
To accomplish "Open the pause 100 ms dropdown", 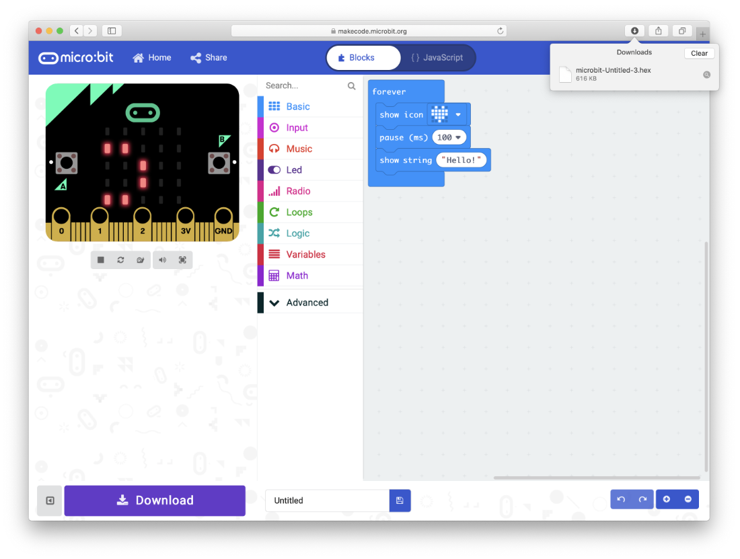I will pyautogui.click(x=449, y=138).
